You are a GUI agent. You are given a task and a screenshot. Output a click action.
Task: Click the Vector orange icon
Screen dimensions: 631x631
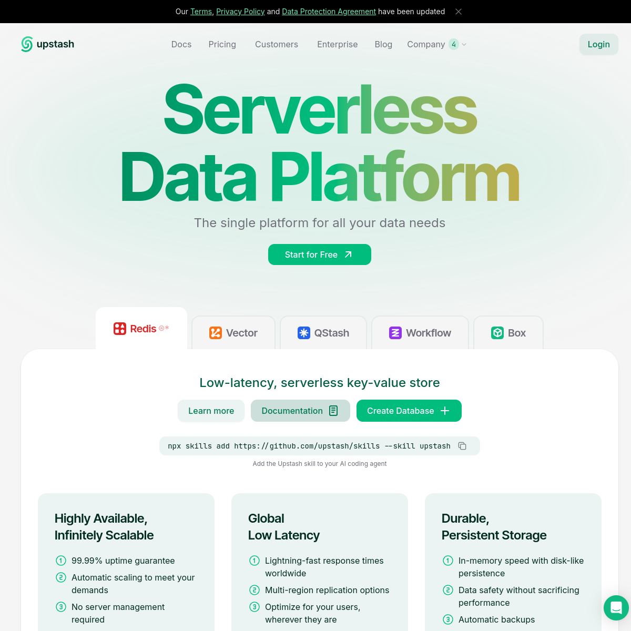216,333
